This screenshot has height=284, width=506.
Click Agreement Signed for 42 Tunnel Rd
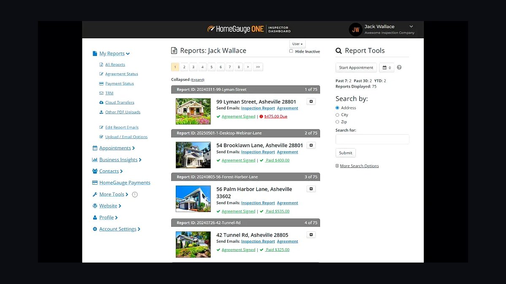click(239, 249)
